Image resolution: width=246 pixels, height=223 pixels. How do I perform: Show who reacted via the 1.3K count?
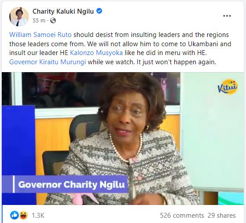[38, 216]
